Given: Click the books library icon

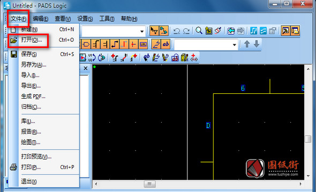Looking at the screenshot, I should pos(184,58).
